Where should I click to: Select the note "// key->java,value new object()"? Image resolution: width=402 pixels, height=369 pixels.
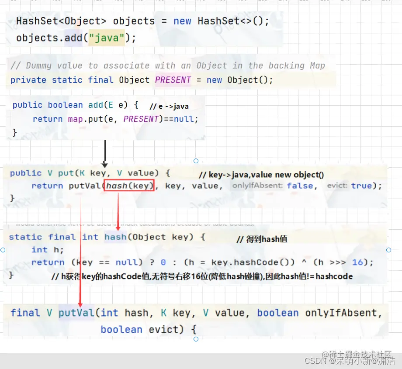point(261,175)
